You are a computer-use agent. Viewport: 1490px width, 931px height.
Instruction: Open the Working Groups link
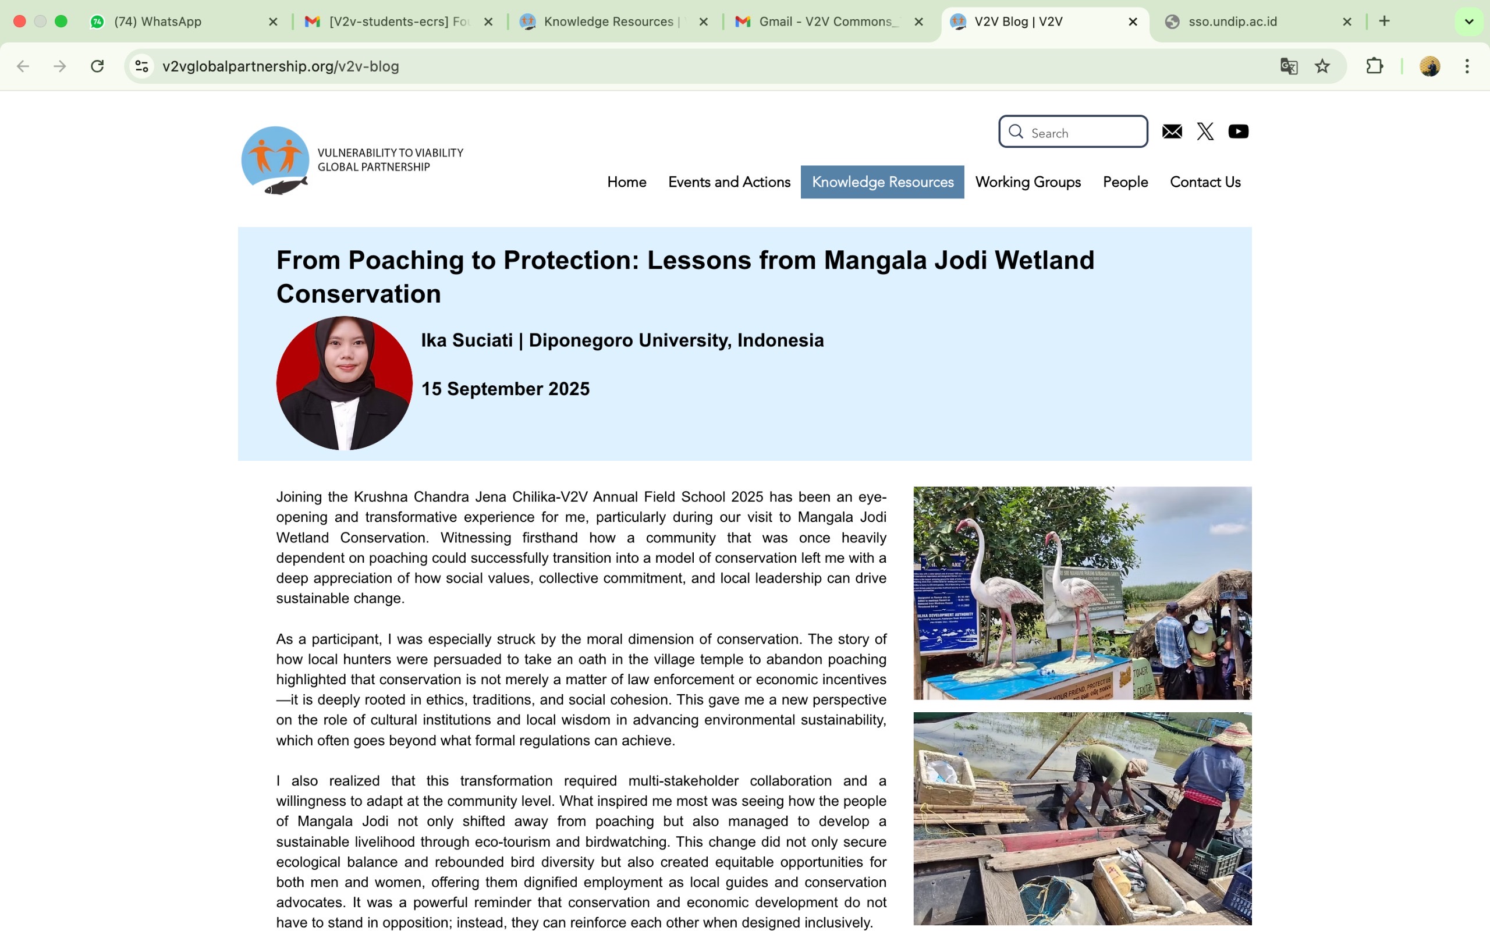(x=1028, y=182)
